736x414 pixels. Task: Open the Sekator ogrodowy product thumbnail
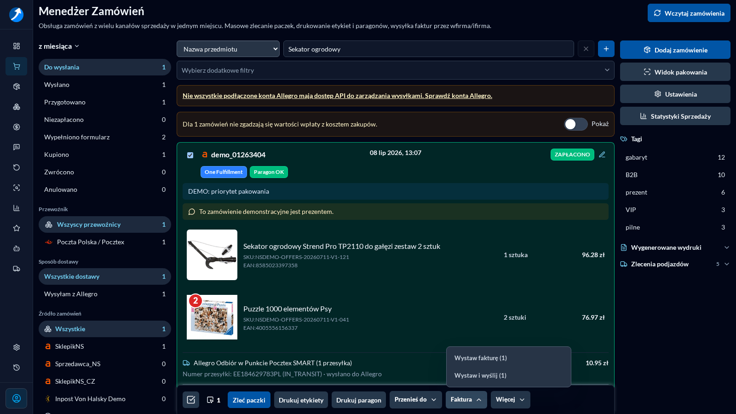(212, 255)
